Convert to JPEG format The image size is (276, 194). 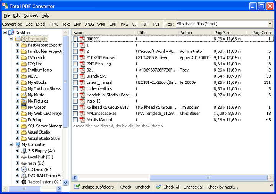pos(89,24)
